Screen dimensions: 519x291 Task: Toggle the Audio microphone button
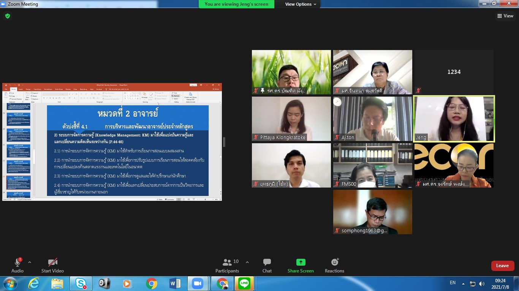pos(17,265)
